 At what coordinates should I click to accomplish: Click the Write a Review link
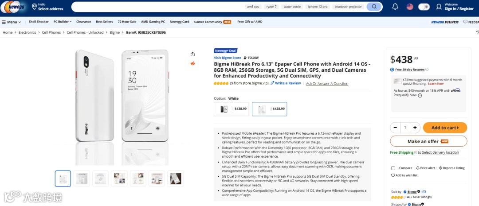(287, 83)
